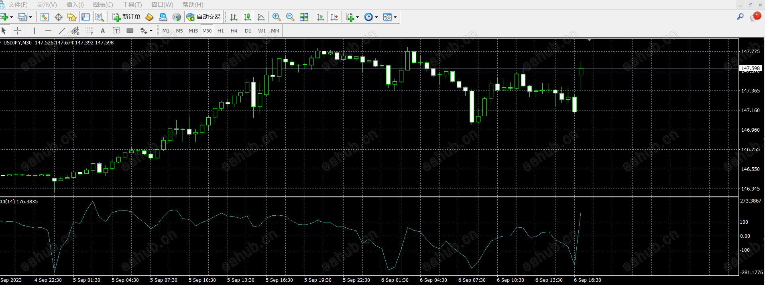Screen dimensions: 765x285
Task: Switch to H4 timeframe
Action: pyautogui.click(x=234, y=30)
